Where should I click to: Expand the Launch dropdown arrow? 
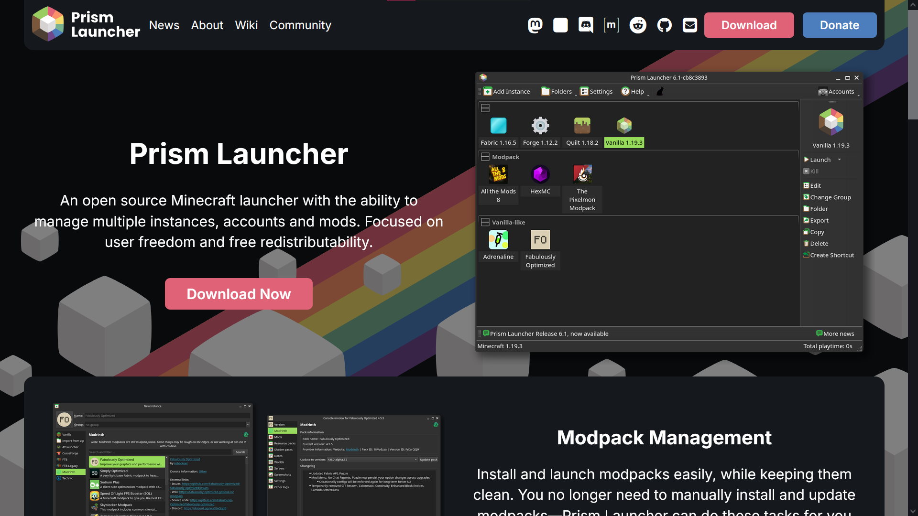point(839,160)
